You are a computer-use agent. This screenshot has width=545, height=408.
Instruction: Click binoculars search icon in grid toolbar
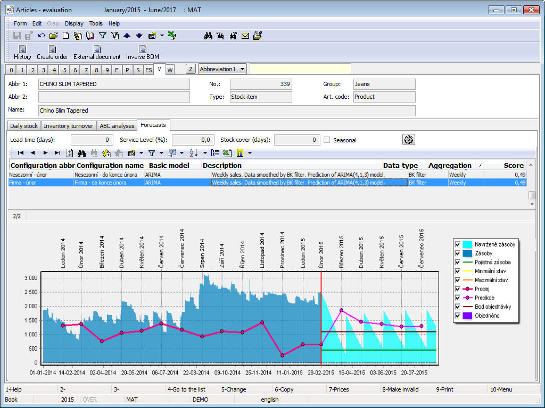81,153
